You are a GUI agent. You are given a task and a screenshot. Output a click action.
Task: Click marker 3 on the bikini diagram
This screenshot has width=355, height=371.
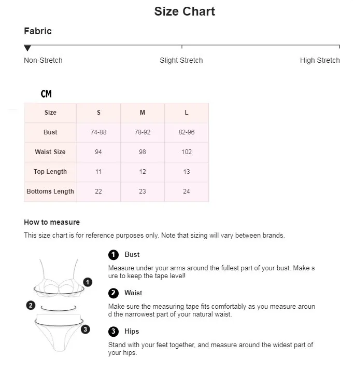coord(86,329)
